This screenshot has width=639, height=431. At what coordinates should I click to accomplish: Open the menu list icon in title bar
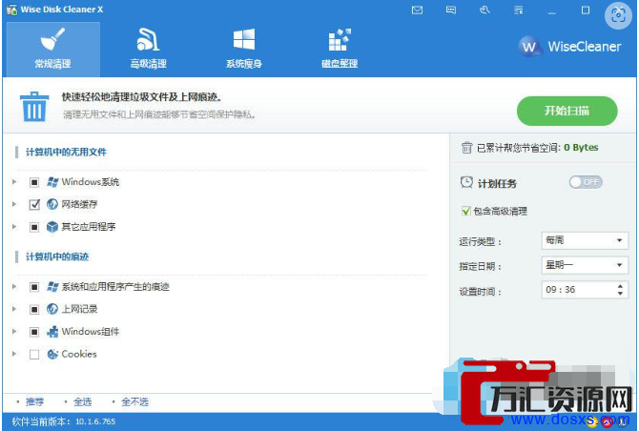(519, 10)
